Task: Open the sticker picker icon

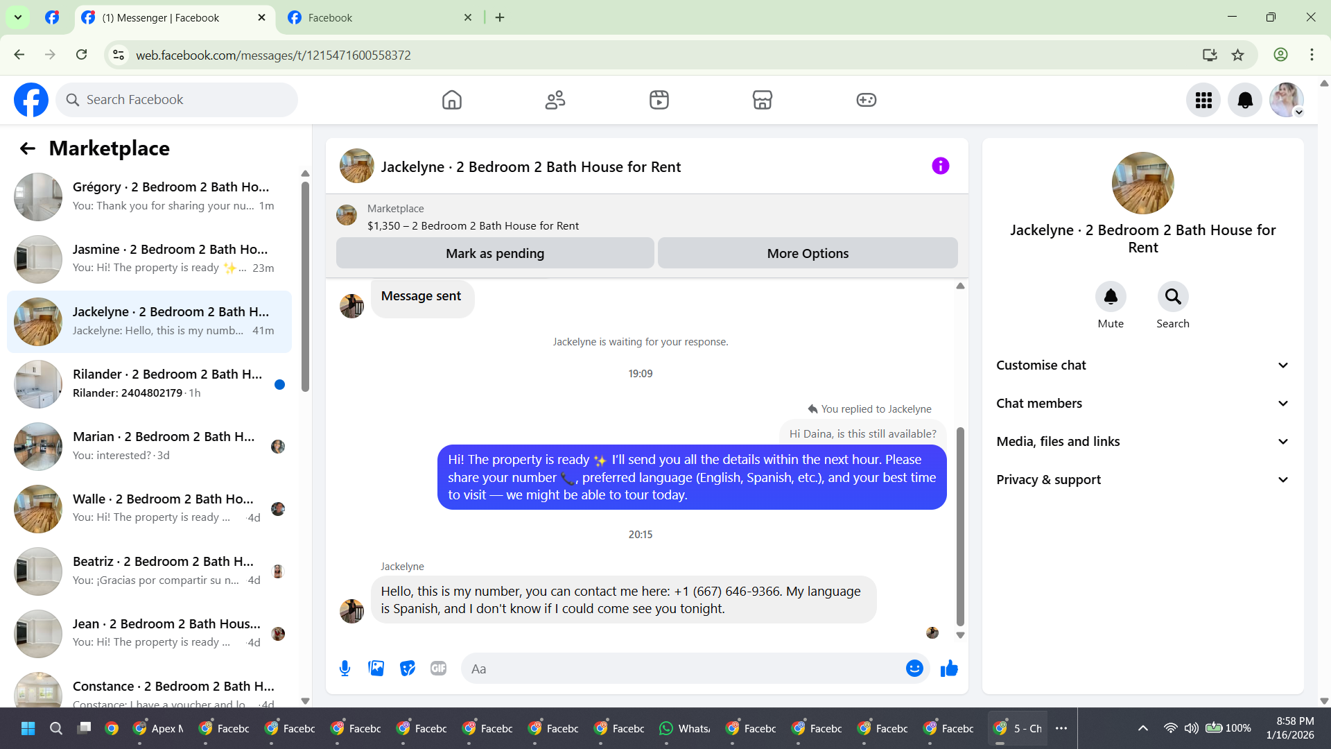Action: pos(407,669)
